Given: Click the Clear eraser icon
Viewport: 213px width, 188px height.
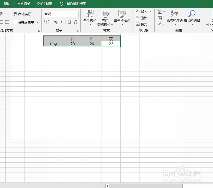Looking at the screenshot, I should 160,24.
